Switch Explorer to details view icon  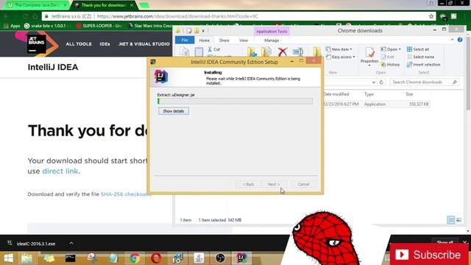pyautogui.click(x=451, y=220)
